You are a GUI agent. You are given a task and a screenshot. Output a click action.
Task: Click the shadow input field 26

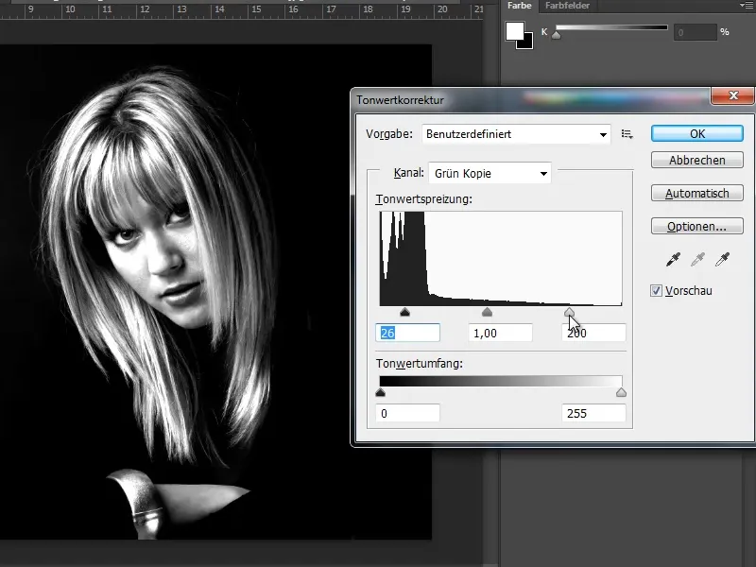click(x=407, y=333)
